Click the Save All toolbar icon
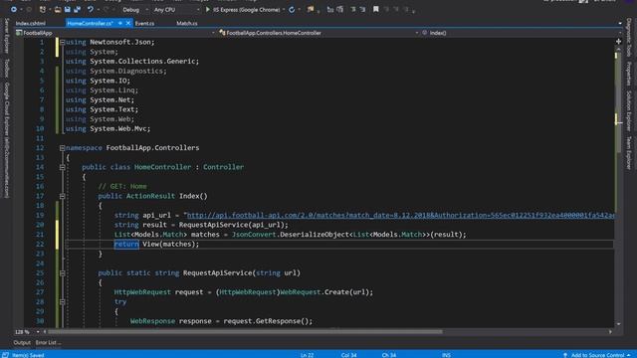 [x=77, y=9]
